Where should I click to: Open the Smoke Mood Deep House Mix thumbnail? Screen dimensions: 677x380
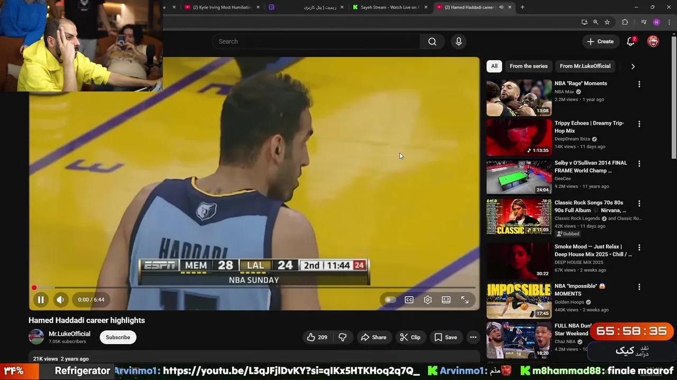point(519,260)
